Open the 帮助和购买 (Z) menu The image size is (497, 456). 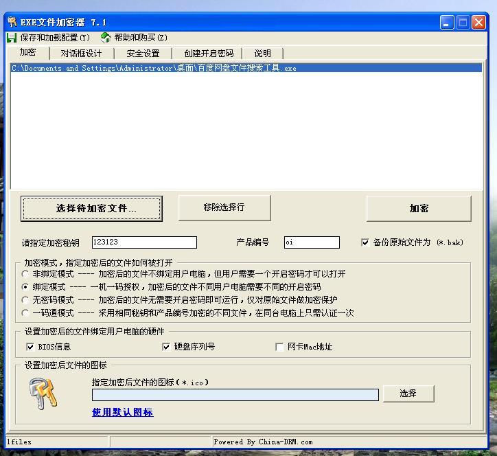(x=141, y=37)
